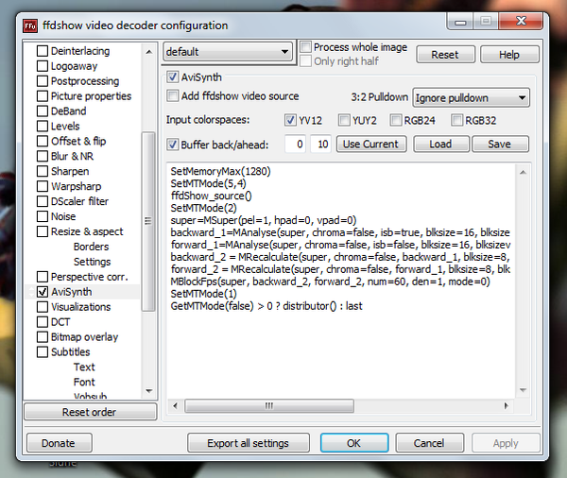The width and height of the screenshot is (567, 478).
Task: Open Help for this page
Action: [509, 55]
